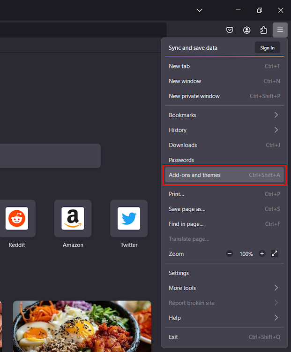Open the Extensions puzzle icon
The image size is (291, 352).
coord(263,30)
